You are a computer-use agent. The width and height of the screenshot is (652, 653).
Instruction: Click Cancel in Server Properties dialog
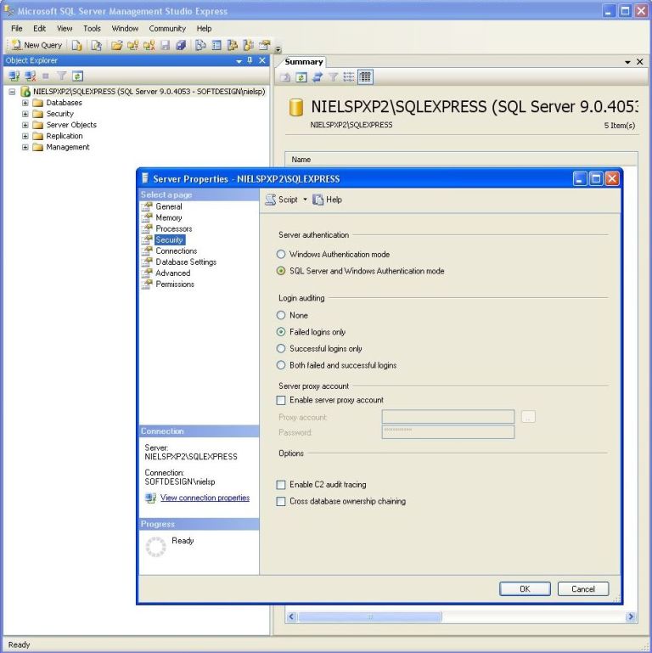pos(583,588)
